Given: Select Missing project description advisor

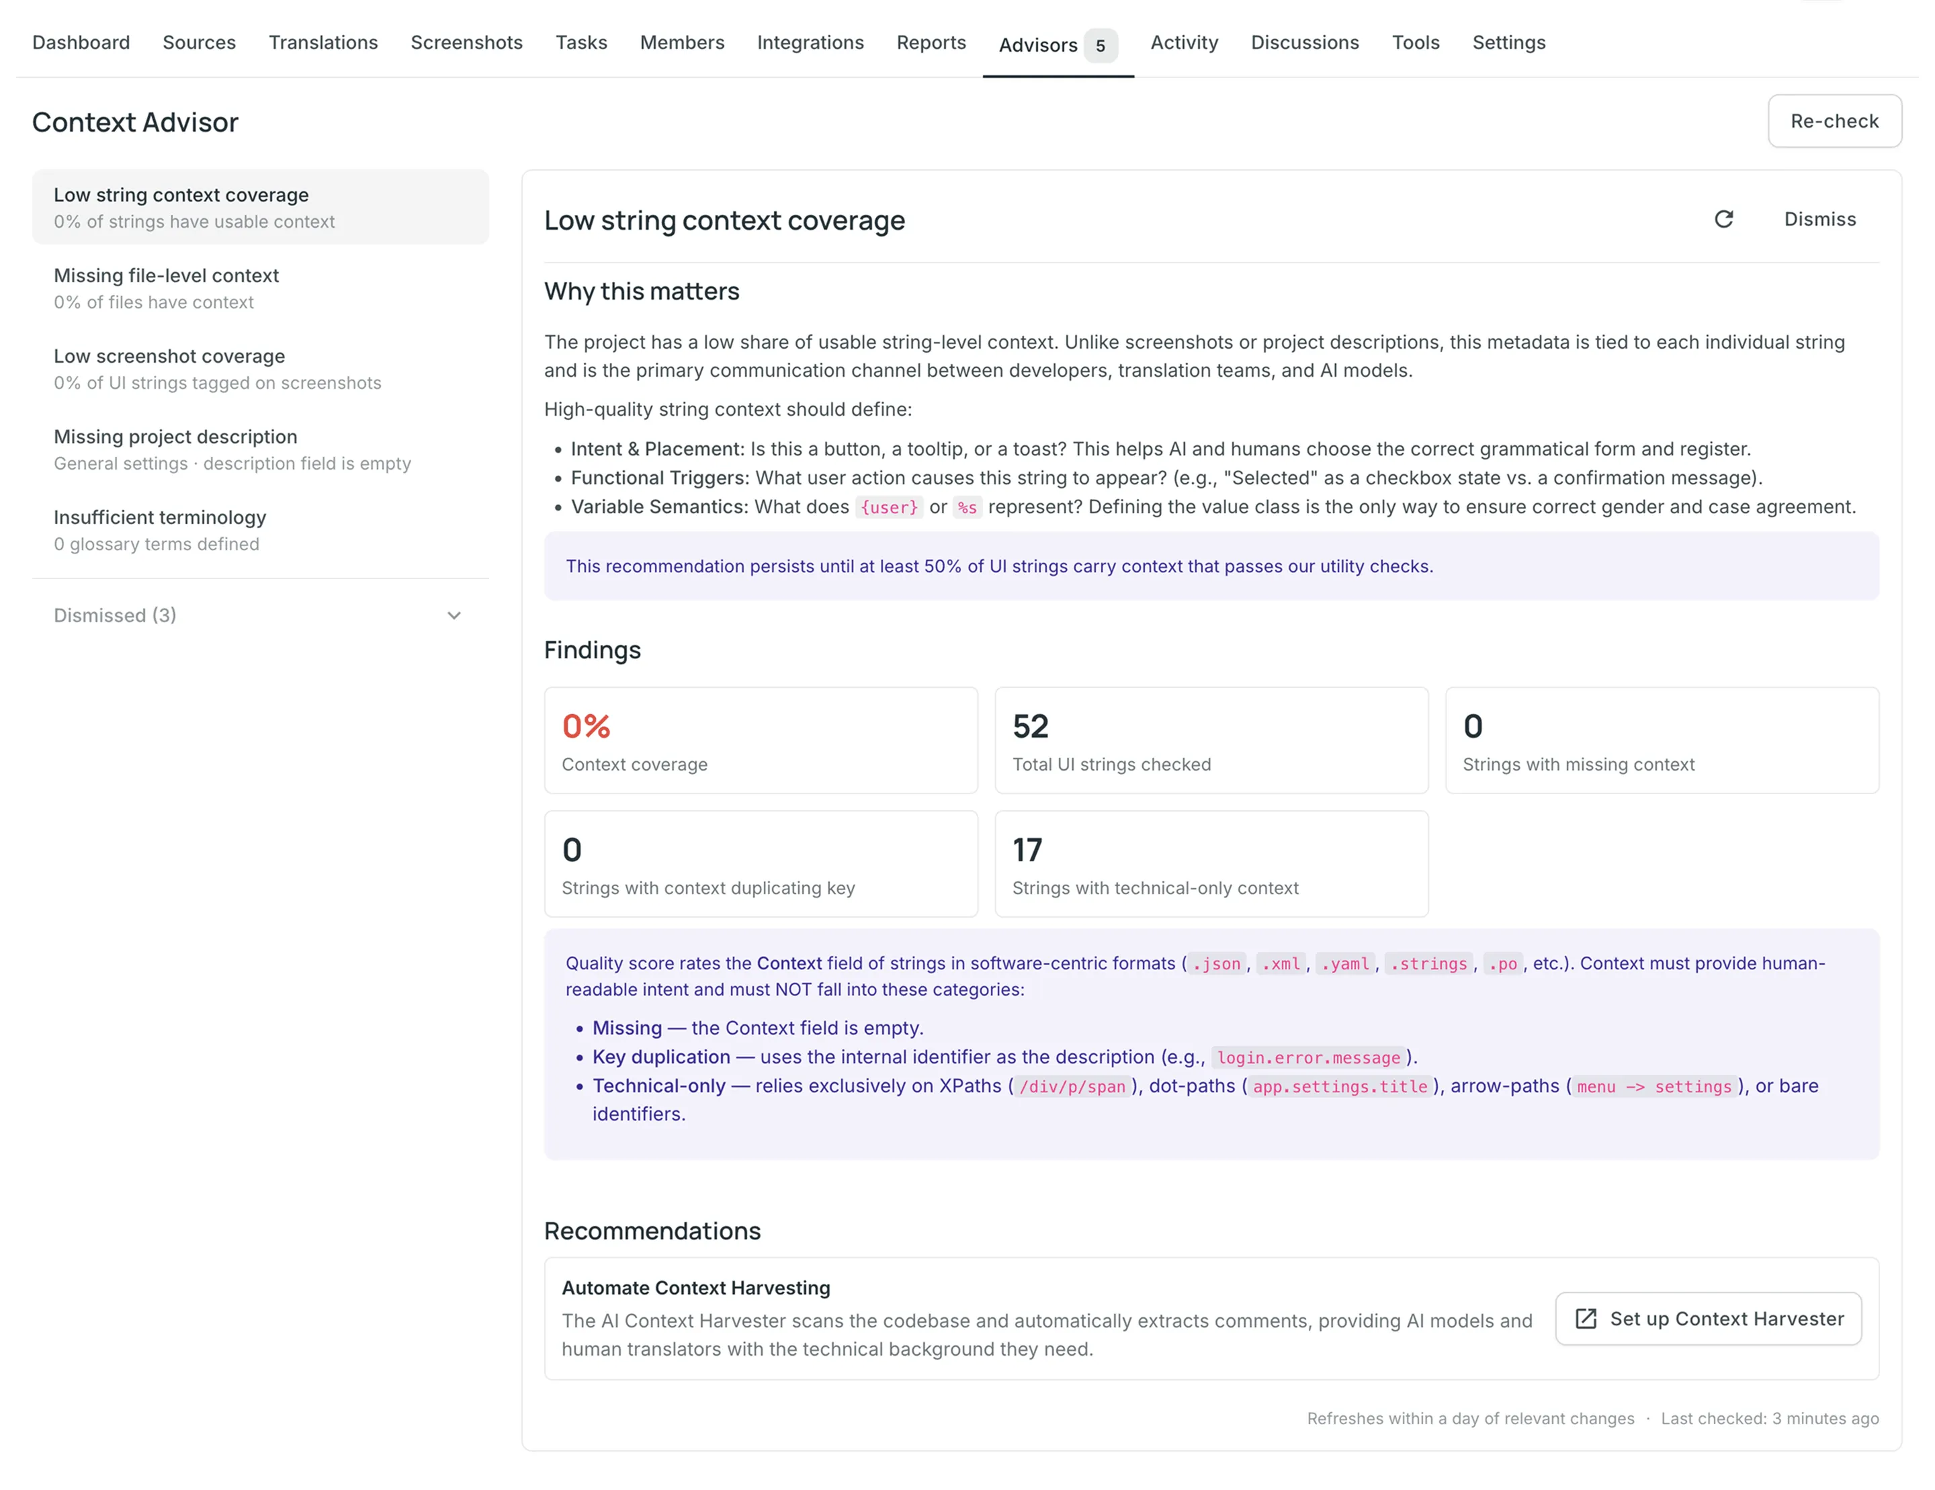Looking at the screenshot, I should [x=261, y=449].
